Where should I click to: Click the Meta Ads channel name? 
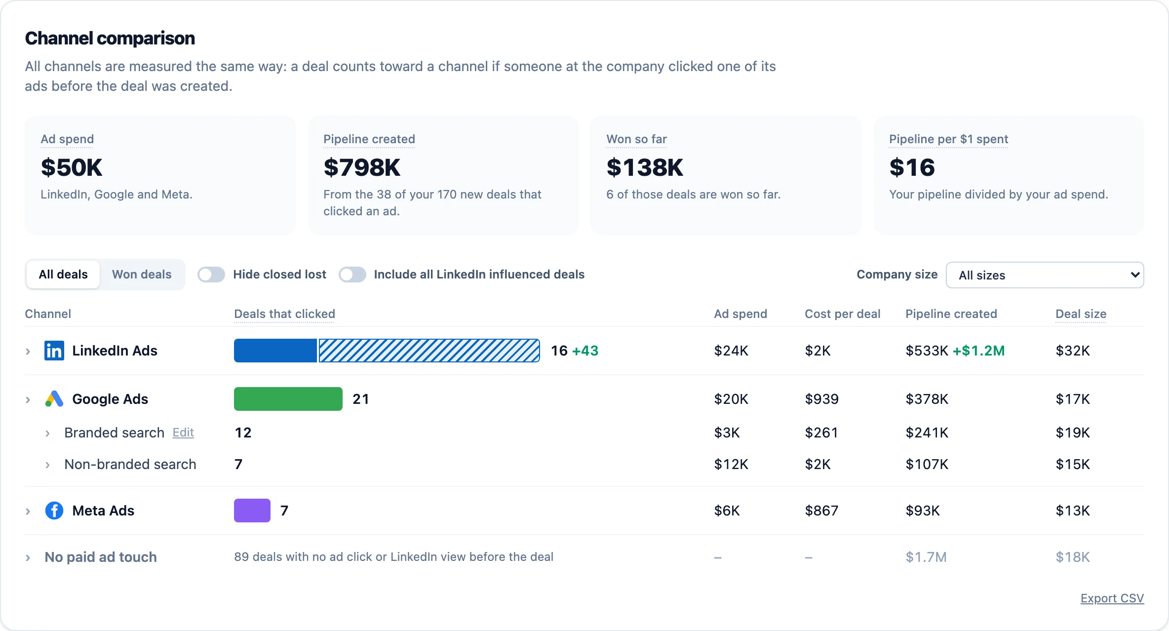(x=103, y=511)
